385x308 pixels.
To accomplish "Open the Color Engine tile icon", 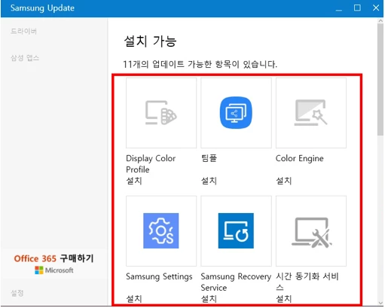I will [311, 113].
